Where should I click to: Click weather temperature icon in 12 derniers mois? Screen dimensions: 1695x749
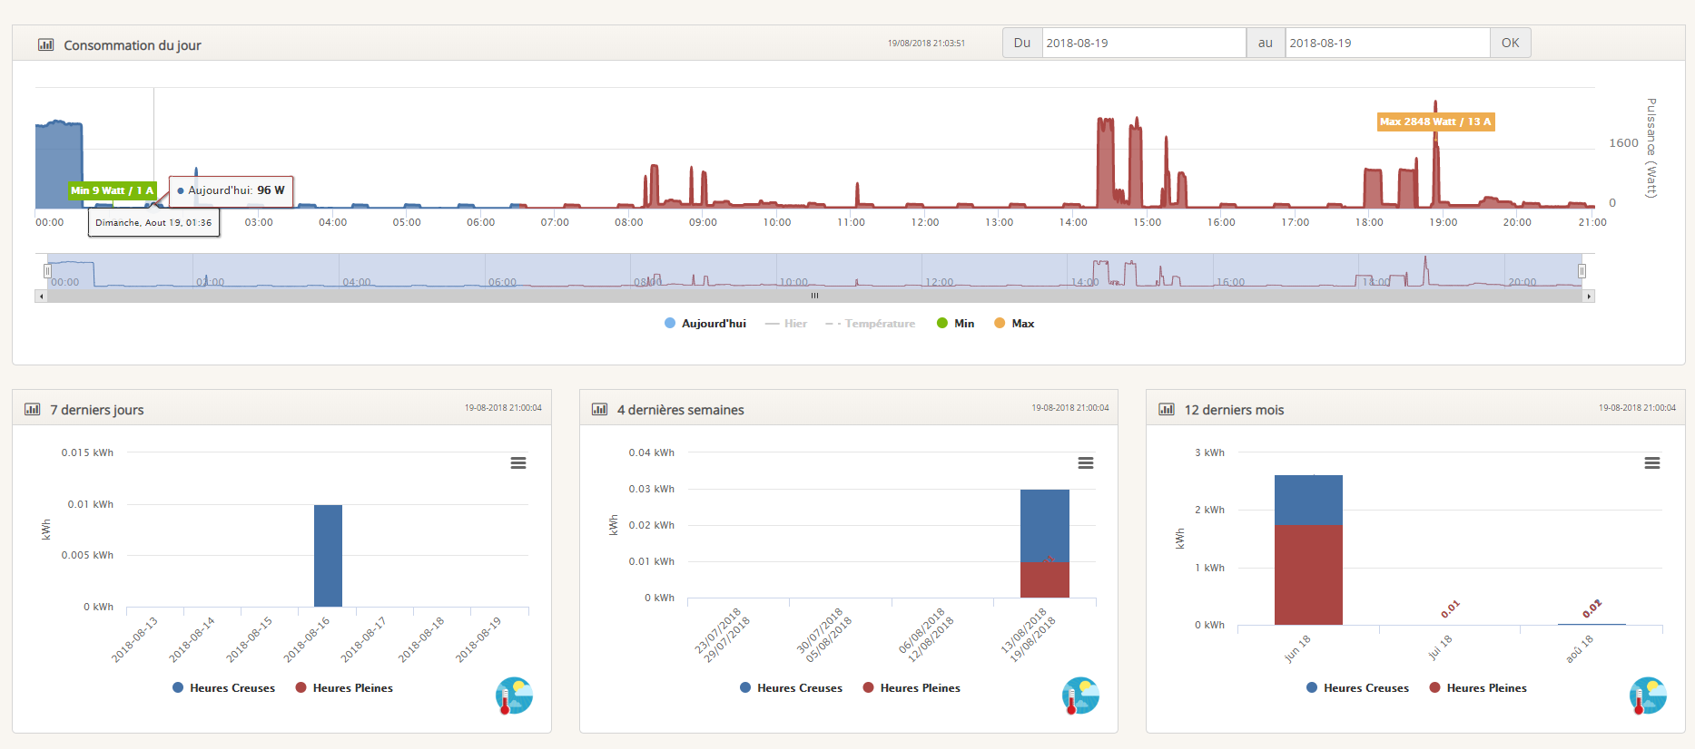click(x=1648, y=695)
